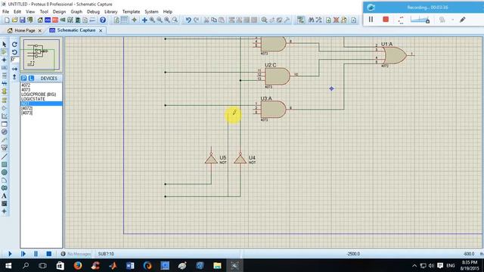The width and height of the screenshot is (484, 272).
Task: Select the 2D Graphics Line tool
Action: [x=5, y=156]
